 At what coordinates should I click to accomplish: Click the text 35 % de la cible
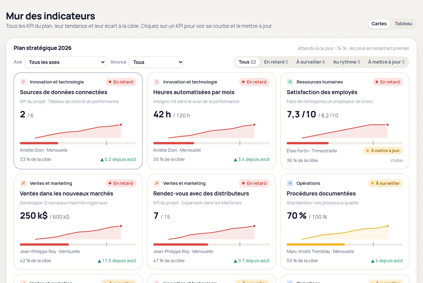tap(169, 159)
